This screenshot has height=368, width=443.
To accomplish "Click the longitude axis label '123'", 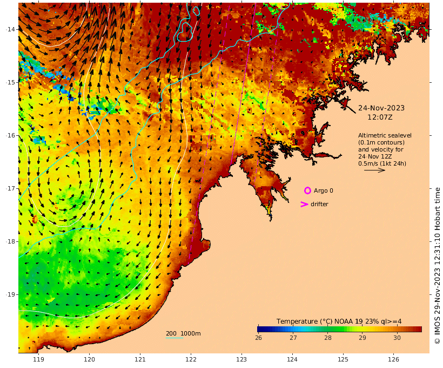I will click(241, 359).
